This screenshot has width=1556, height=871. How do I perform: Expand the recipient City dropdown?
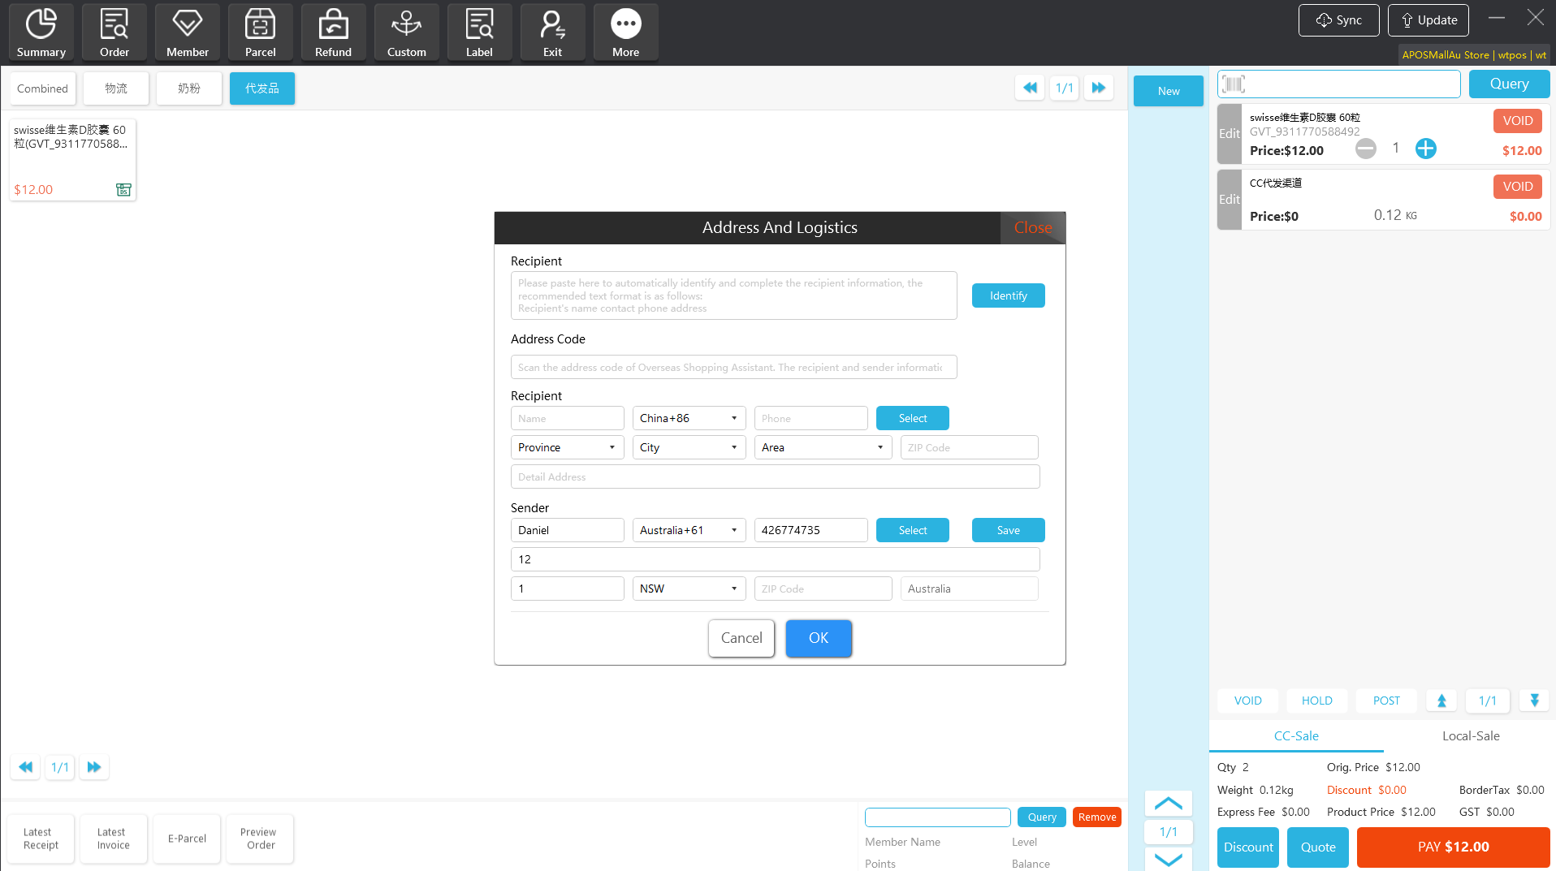click(x=689, y=447)
